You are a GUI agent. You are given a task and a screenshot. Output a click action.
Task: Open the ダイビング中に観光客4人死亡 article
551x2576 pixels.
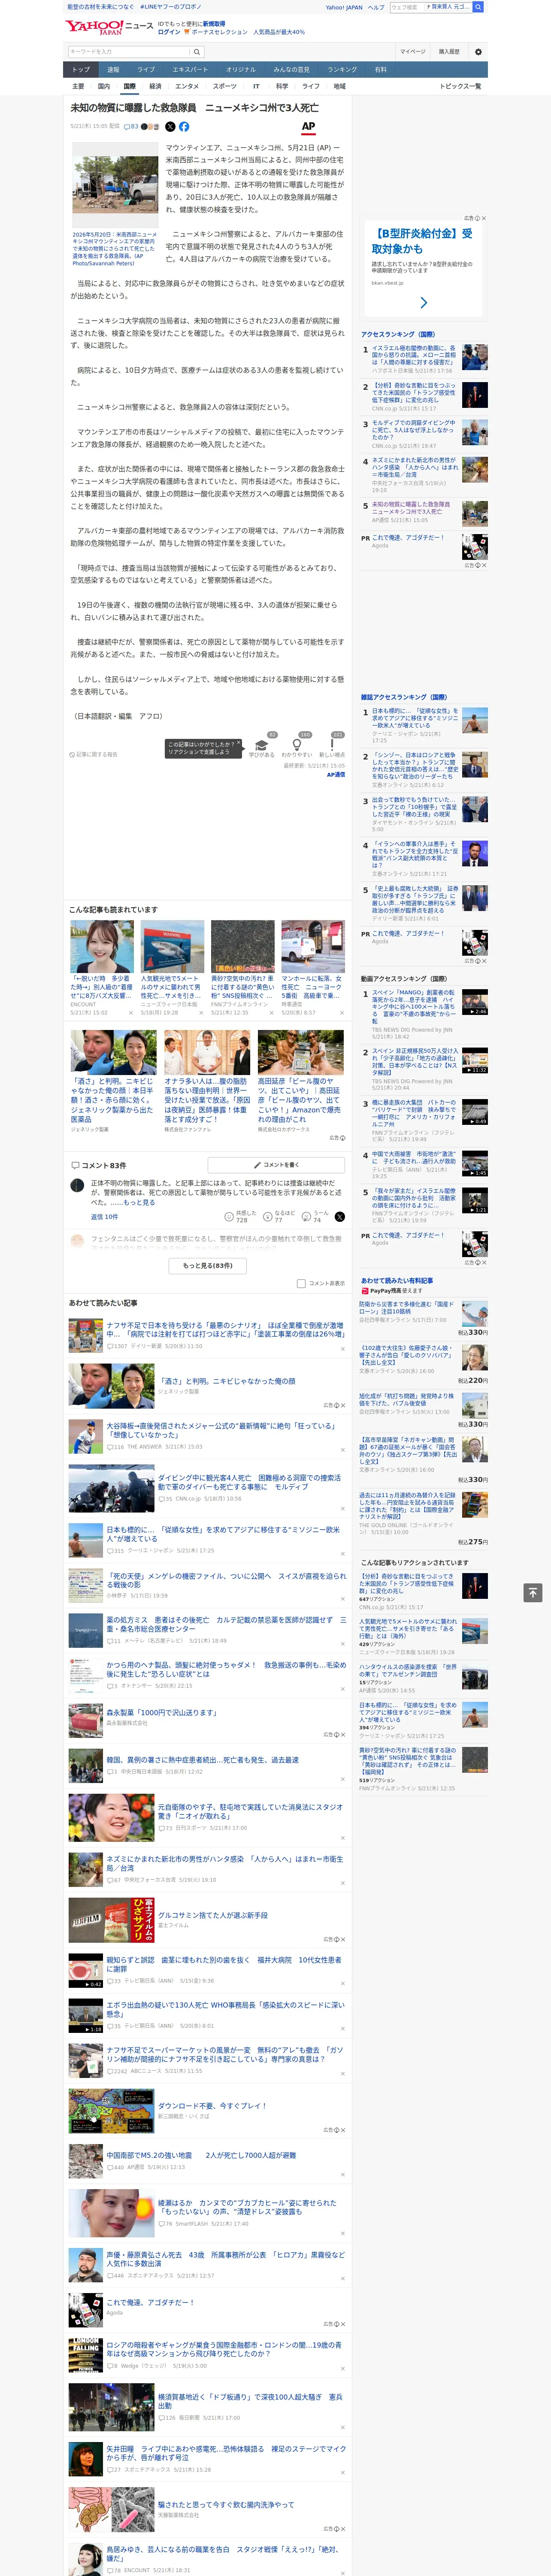[x=249, y=1481]
